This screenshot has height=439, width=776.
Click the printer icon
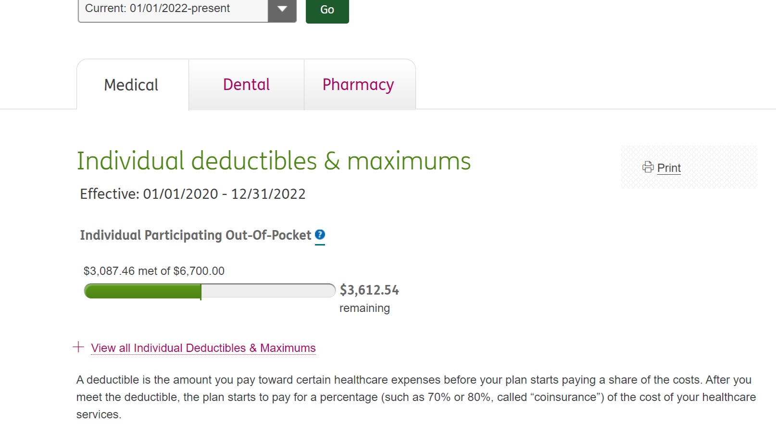click(x=648, y=167)
